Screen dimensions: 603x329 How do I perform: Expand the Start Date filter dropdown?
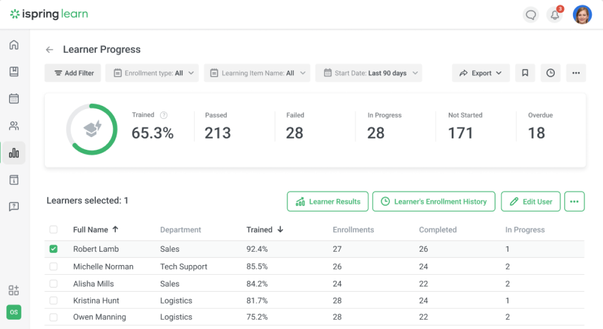(368, 73)
